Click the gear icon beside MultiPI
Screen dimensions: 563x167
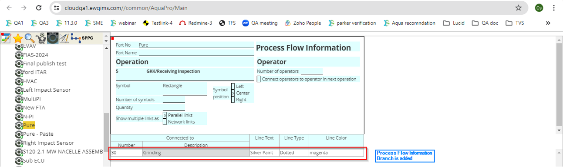click(x=19, y=99)
